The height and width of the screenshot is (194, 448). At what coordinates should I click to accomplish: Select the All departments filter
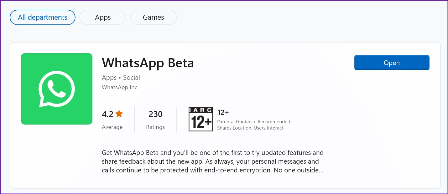click(43, 17)
